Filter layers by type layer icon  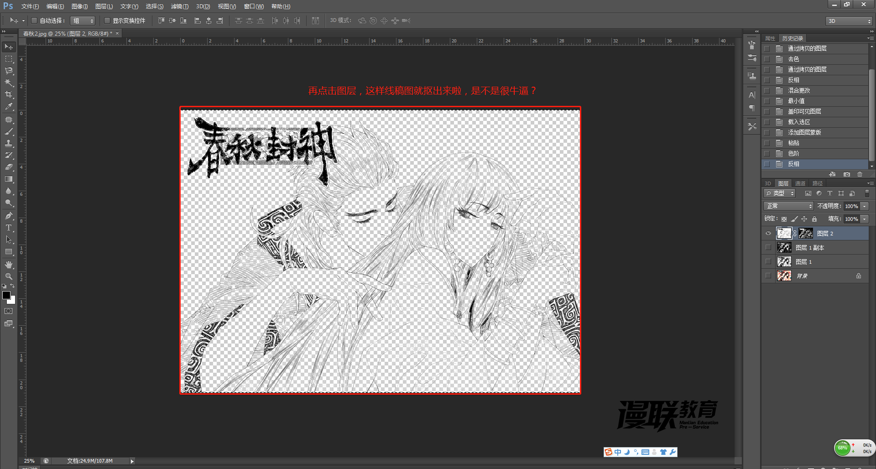pyautogui.click(x=830, y=193)
